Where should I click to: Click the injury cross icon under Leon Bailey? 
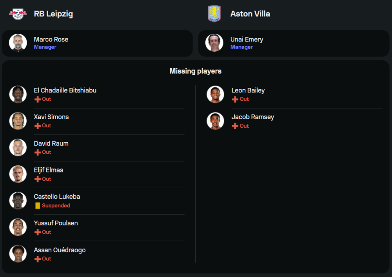click(x=235, y=99)
